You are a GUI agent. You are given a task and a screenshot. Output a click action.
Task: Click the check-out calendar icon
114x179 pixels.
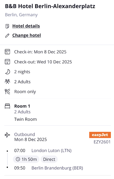point(7,62)
